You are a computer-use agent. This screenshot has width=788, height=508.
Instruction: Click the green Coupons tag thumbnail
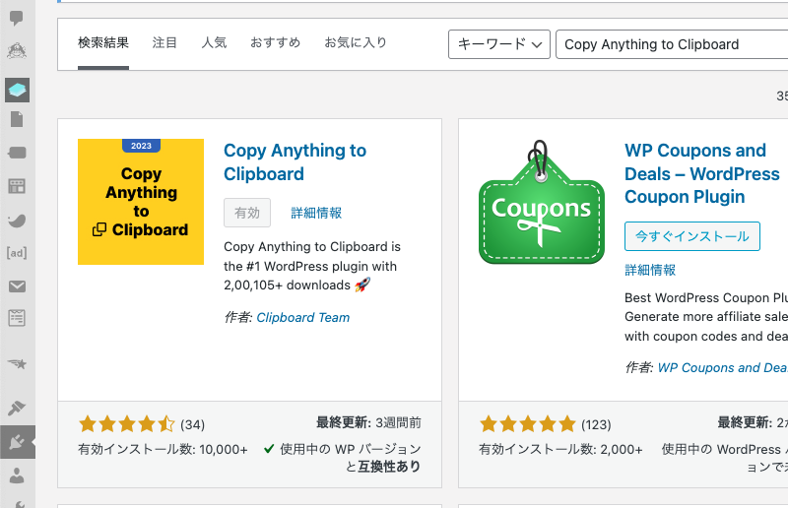541,202
